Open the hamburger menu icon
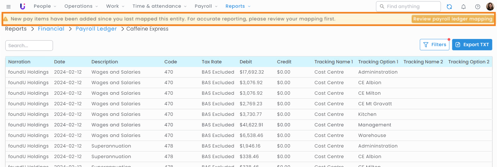497x167 pixels. pyautogui.click(x=9, y=7)
